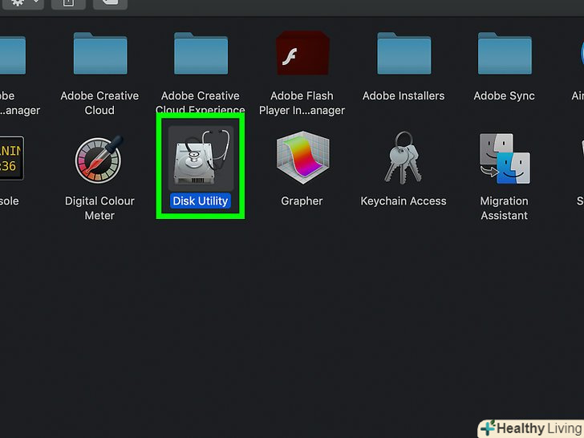Open the Action gear dropdown in toolbar
The height and width of the screenshot is (438, 584).
(x=23, y=3)
